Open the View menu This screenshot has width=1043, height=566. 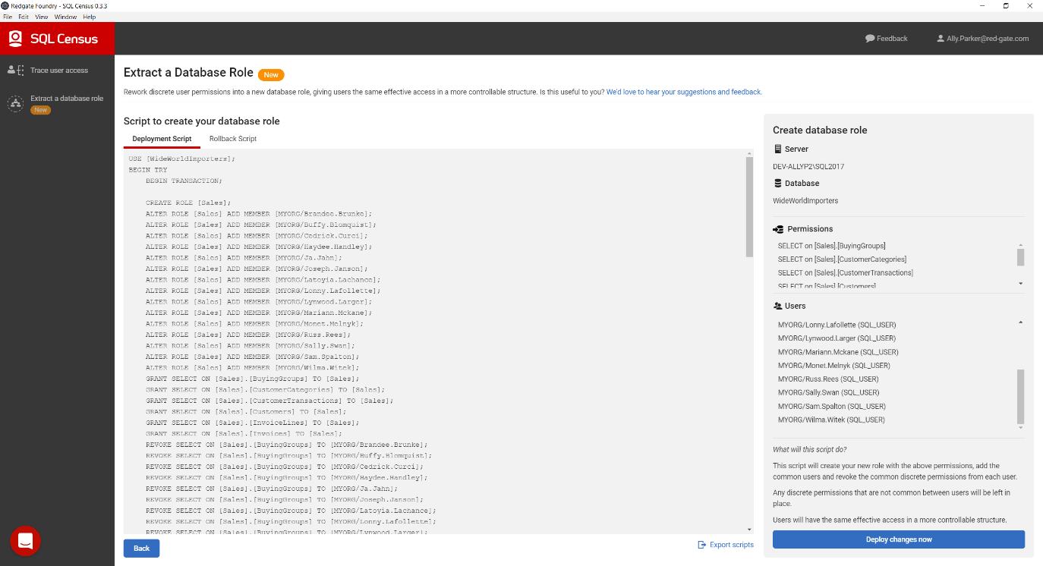(x=42, y=17)
